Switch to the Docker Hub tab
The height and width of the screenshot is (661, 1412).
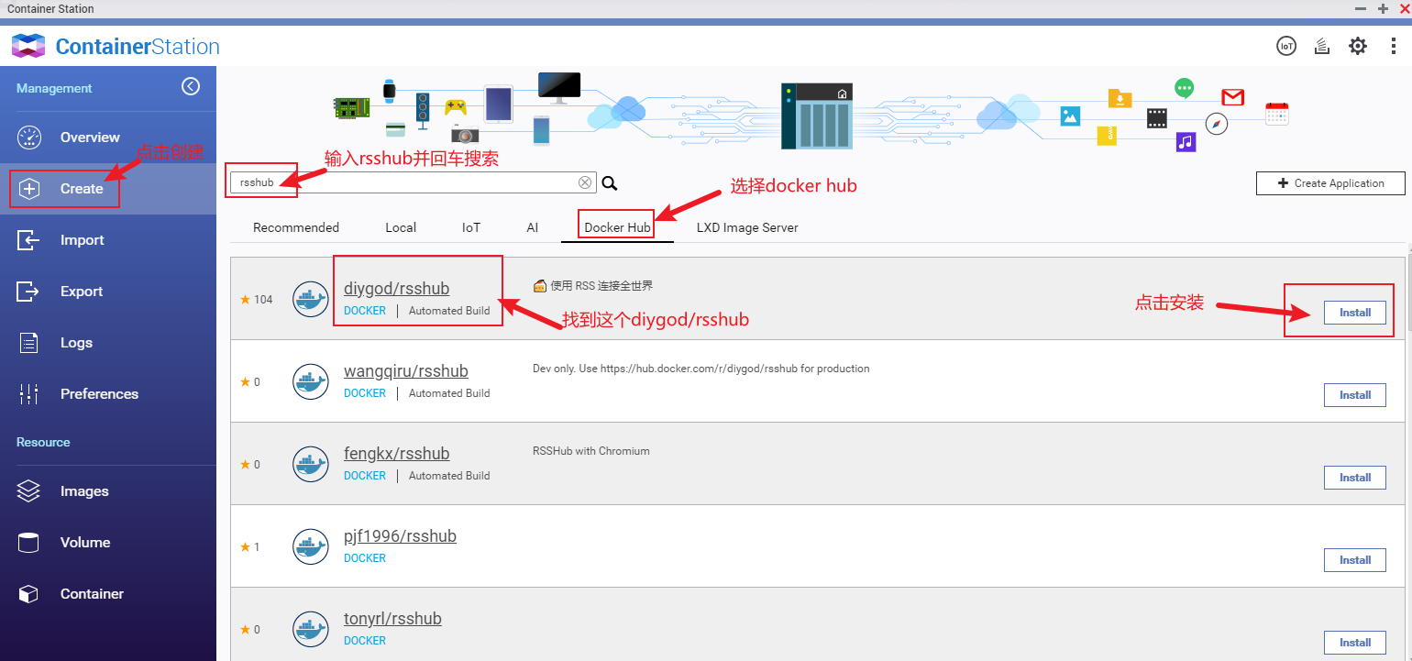click(x=617, y=227)
